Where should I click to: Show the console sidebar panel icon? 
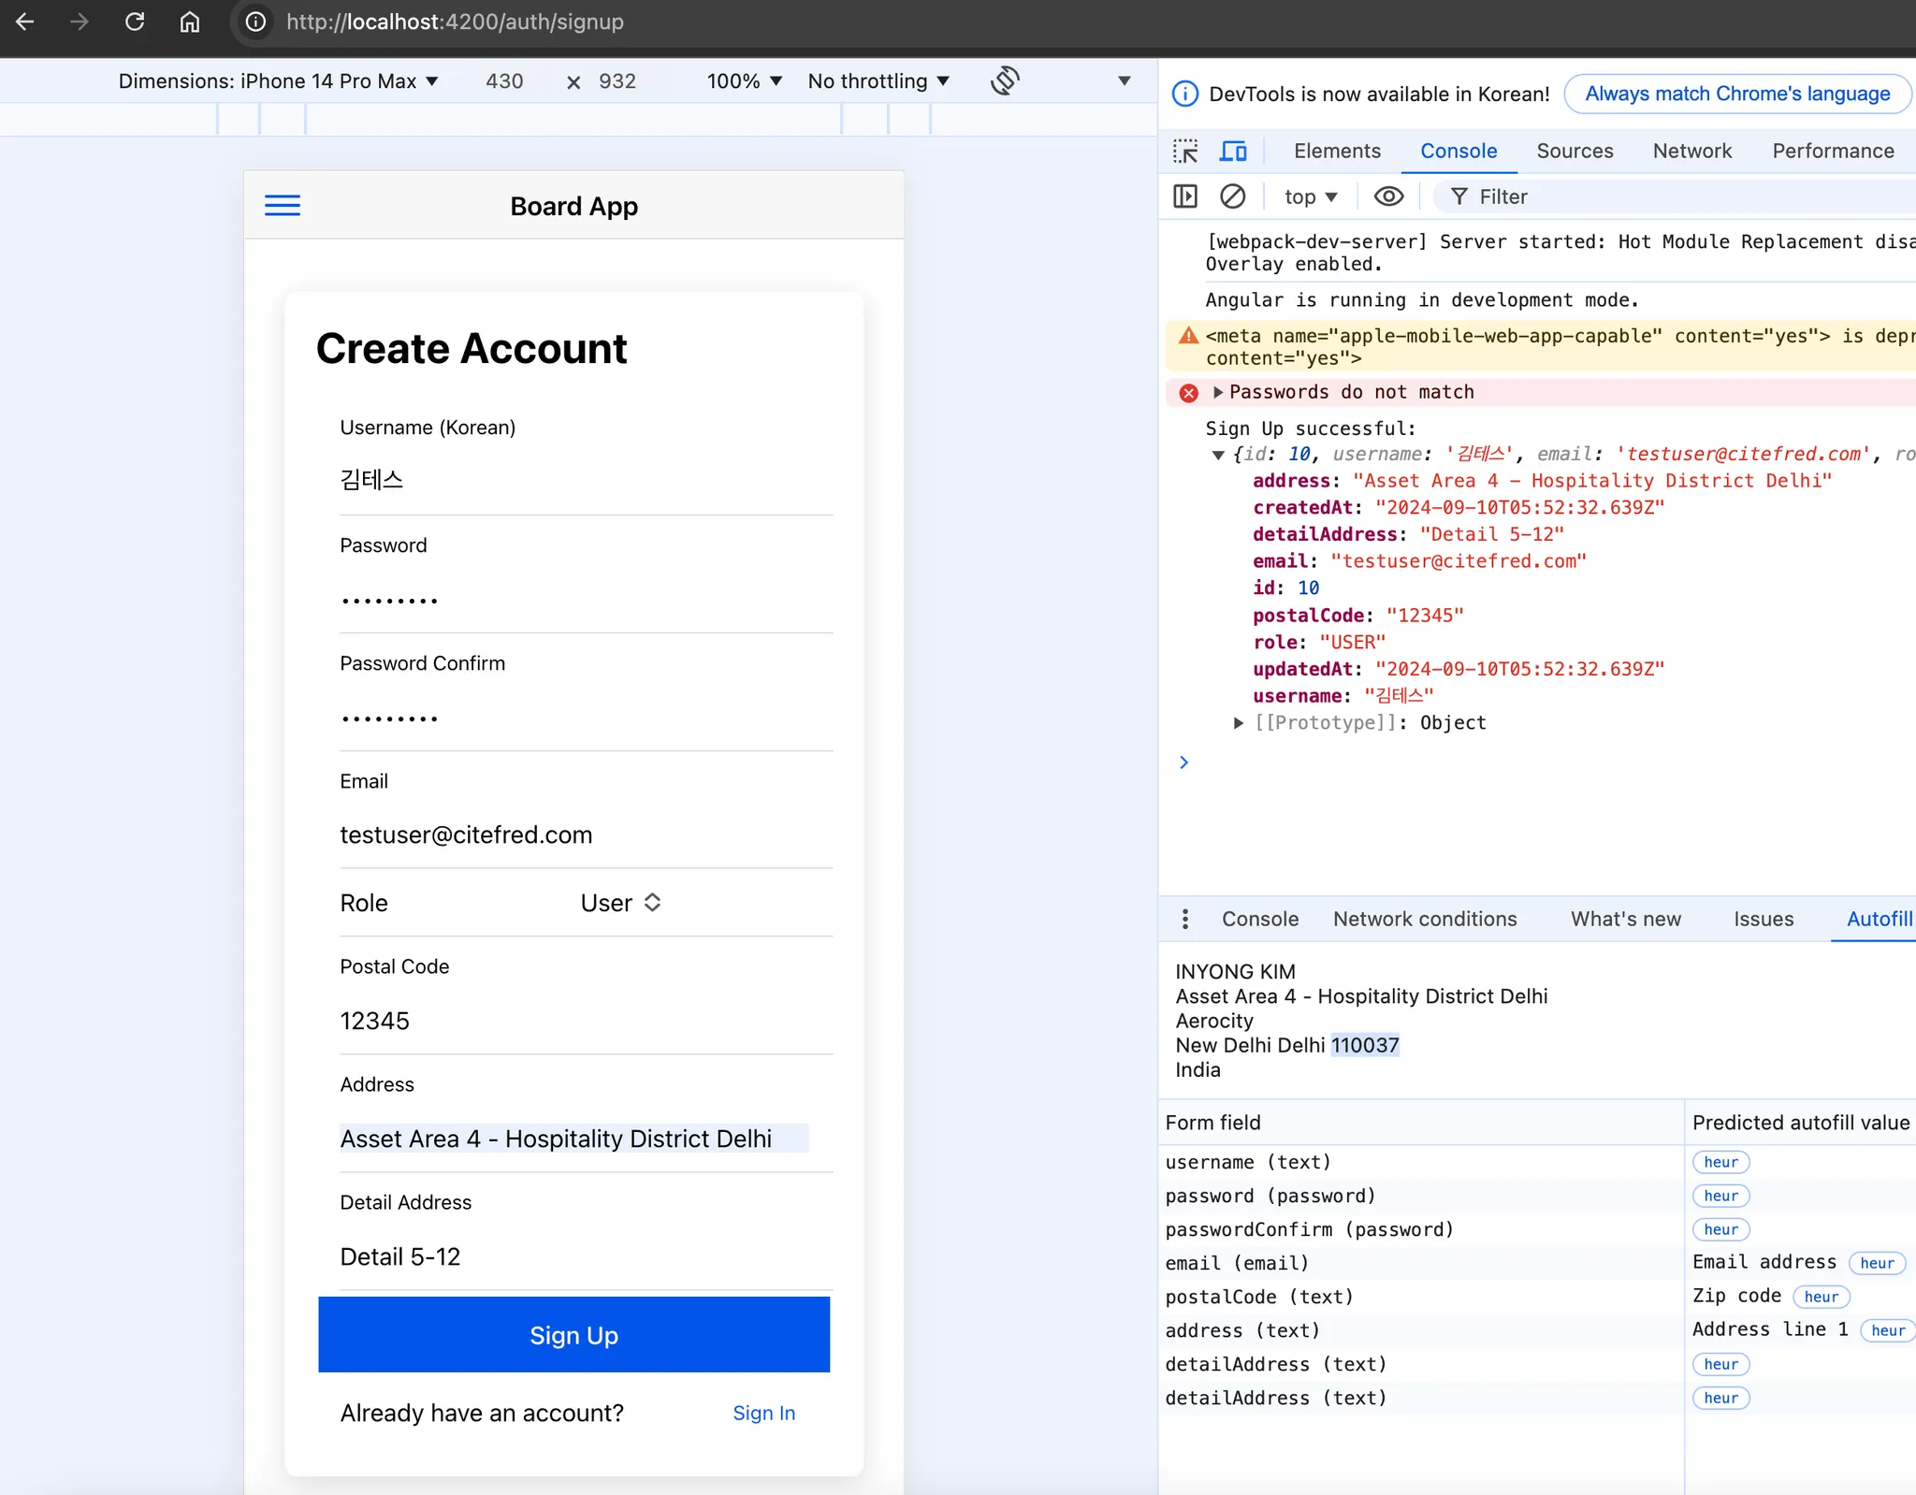coord(1185,196)
